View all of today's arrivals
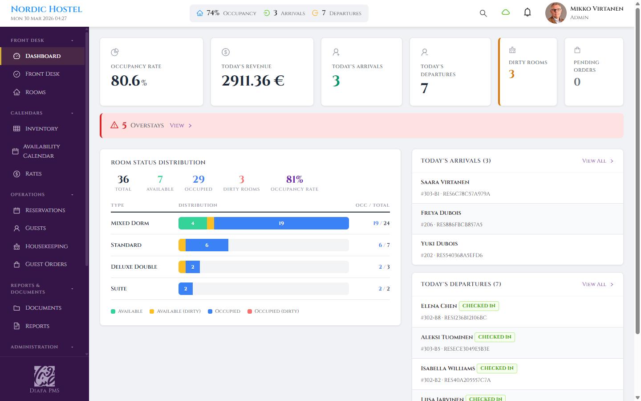This screenshot has width=641, height=401. pos(597,161)
